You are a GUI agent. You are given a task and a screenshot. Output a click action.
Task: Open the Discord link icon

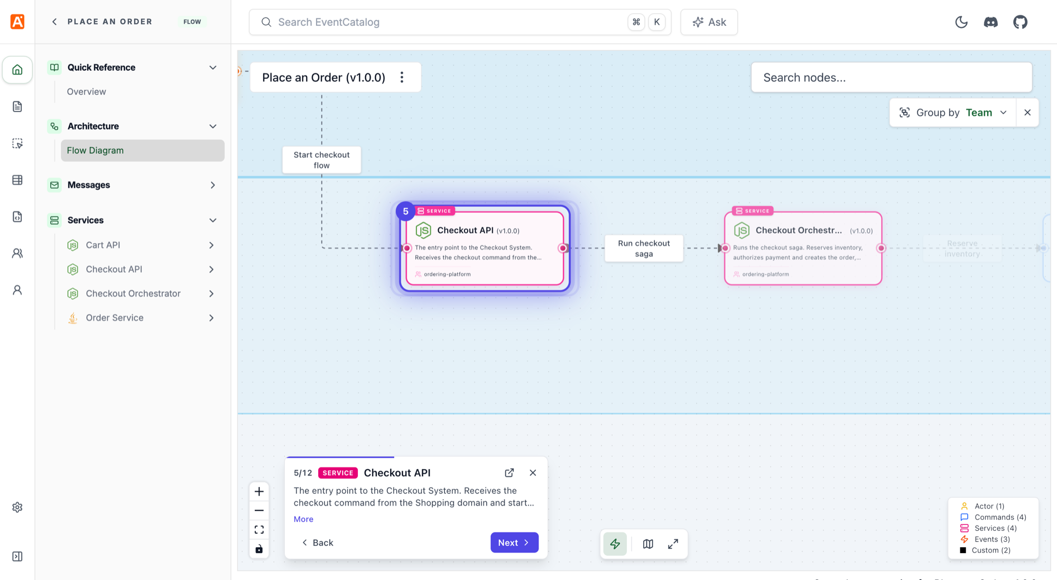click(x=991, y=22)
